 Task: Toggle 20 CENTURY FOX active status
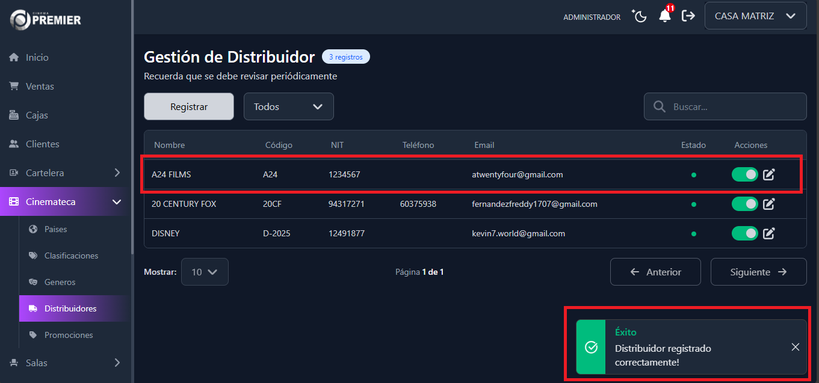(x=744, y=204)
